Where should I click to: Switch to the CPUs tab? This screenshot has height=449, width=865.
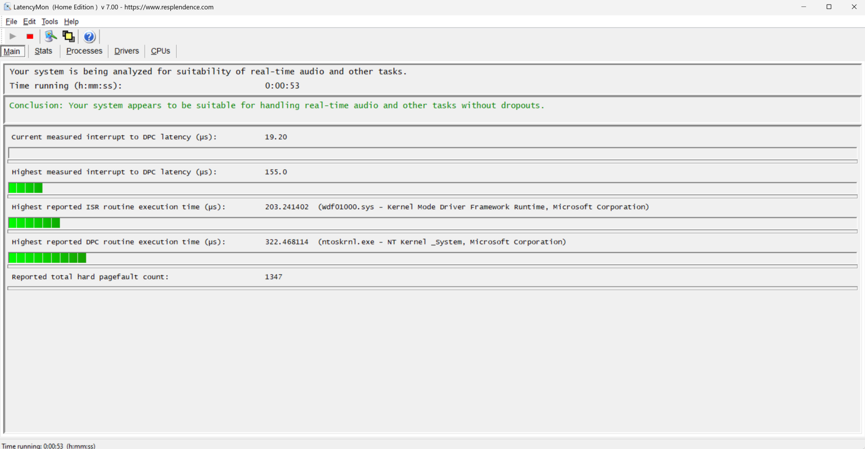[160, 51]
